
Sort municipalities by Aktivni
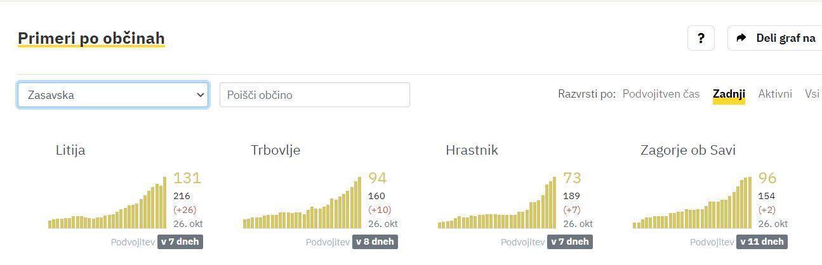(x=775, y=94)
